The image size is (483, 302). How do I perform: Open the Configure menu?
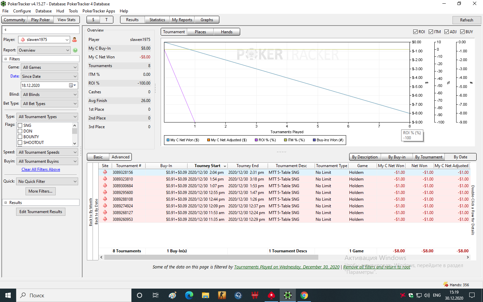pos(22,11)
